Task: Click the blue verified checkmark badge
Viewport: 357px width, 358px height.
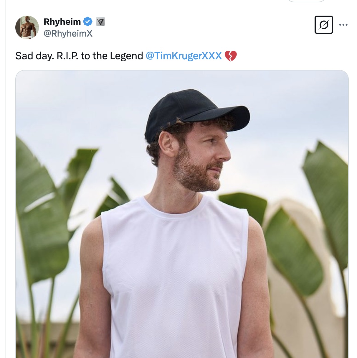Action: [x=88, y=22]
